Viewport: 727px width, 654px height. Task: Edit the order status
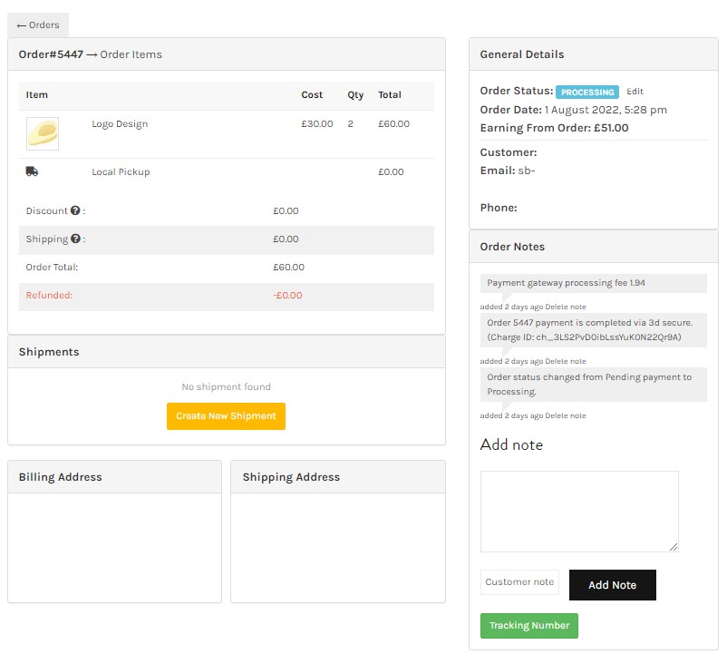(635, 92)
